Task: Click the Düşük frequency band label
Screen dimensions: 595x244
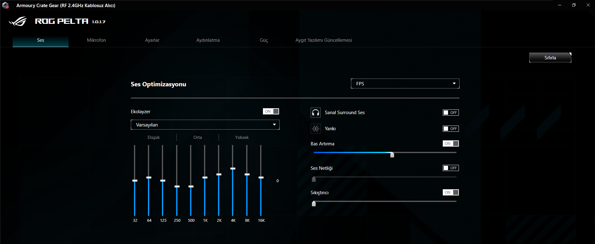Action: [x=153, y=137]
